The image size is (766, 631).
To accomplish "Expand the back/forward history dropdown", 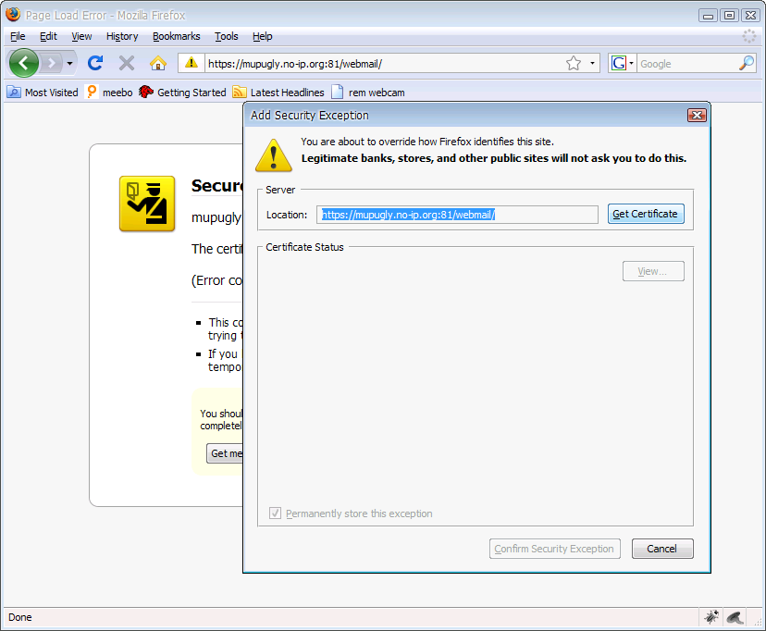I will [x=69, y=63].
